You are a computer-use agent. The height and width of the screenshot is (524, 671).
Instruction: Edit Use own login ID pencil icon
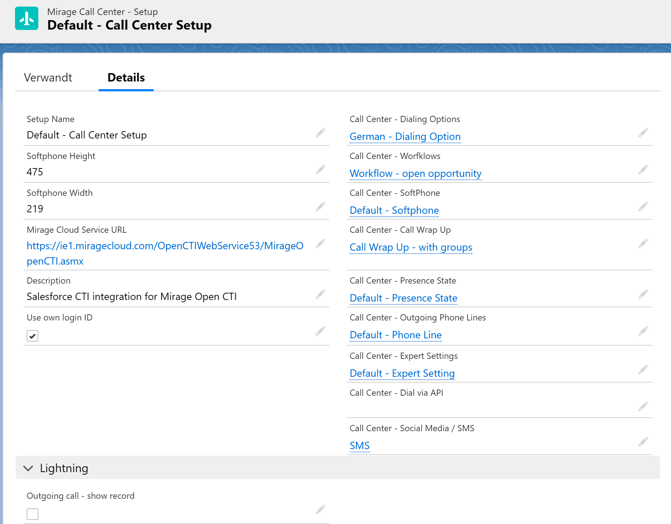[321, 331]
